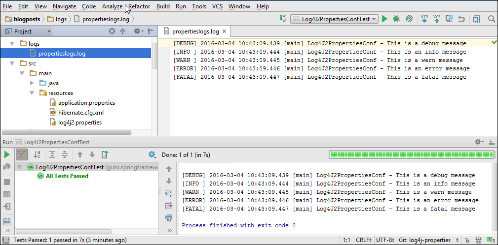Print console output icon
The image size is (498, 245).
pos(169,218)
